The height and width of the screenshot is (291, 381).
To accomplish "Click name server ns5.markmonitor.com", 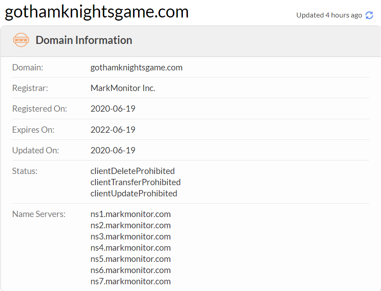I will (x=130, y=259).
